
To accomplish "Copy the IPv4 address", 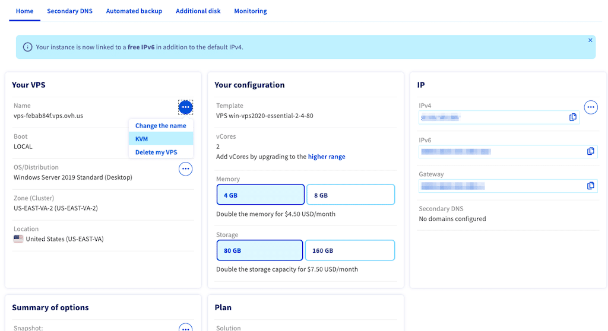I will 573,117.
